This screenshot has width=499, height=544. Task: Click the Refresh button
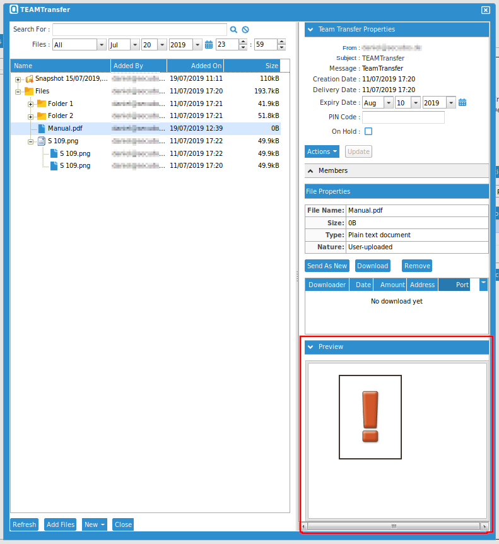24,524
